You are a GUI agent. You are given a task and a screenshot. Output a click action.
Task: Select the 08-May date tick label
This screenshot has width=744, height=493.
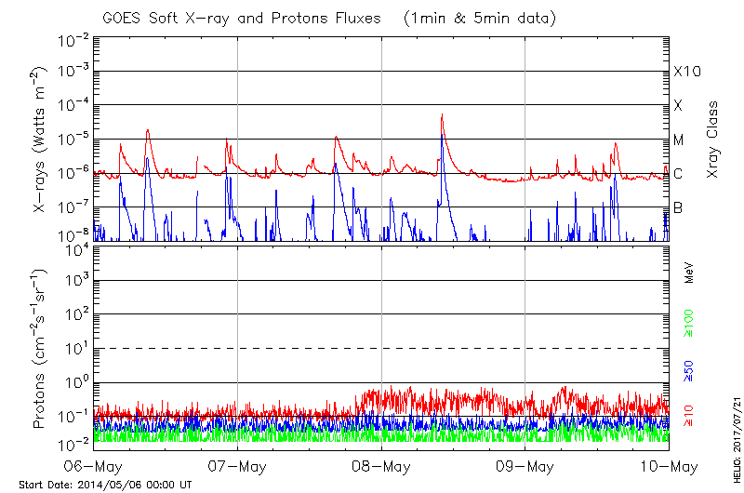tap(381, 465)
